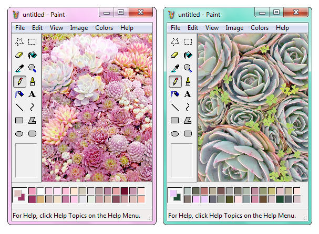Select eyedropper Pick Color tool in teal window
The height and width of the screenshot is (234, 319).
click(x=175, y=68)
